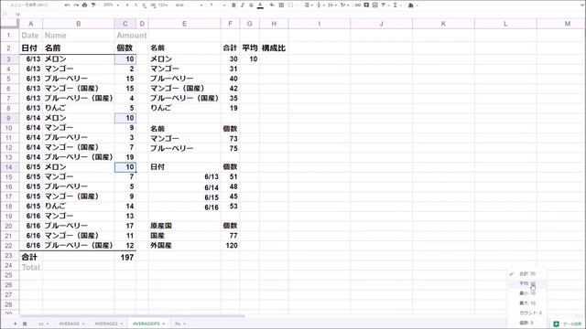The width and height of the screenshot is (586, 329).
Task: Click the Filter icon in toolbar
Action: [384, 5]
